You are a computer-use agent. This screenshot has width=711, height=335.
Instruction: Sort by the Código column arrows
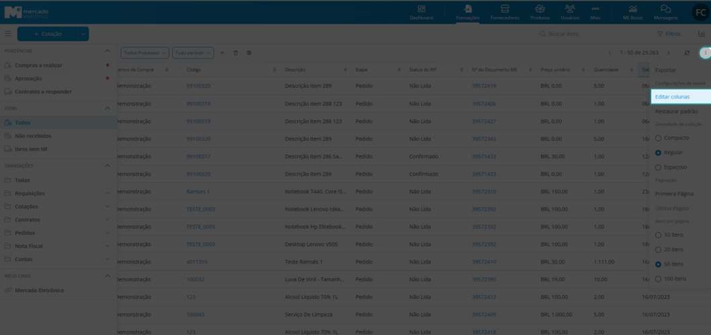[x=275, y=70]
